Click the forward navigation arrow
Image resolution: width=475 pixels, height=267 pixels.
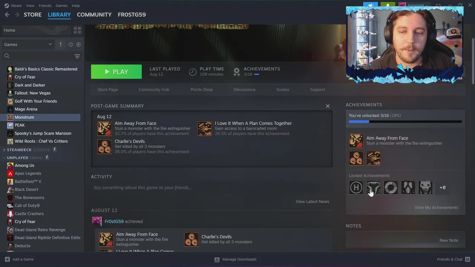(x=17, y=14)
